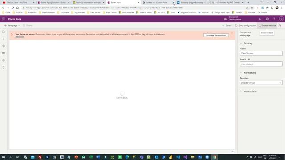Edit the Partial URL field
285x160 pixels.
click(261, 64)
